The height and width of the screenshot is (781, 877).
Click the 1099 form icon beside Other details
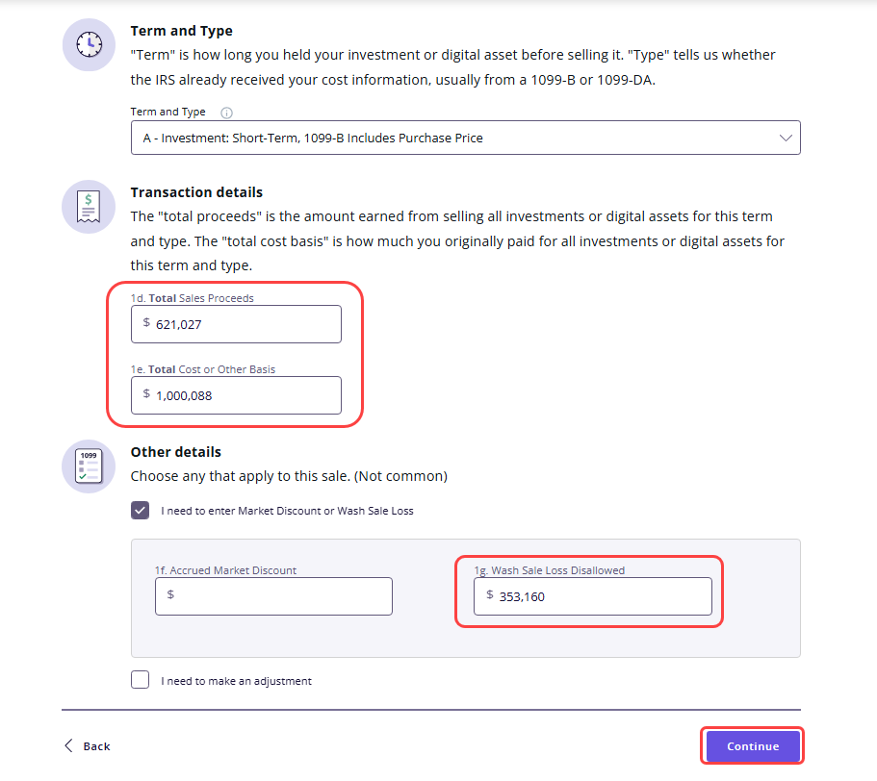pyautogui.click(x=89, y=466)
